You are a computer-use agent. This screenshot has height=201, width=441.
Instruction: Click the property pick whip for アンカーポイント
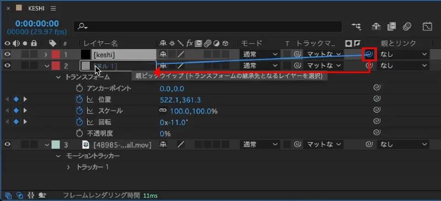pos(377,88)
